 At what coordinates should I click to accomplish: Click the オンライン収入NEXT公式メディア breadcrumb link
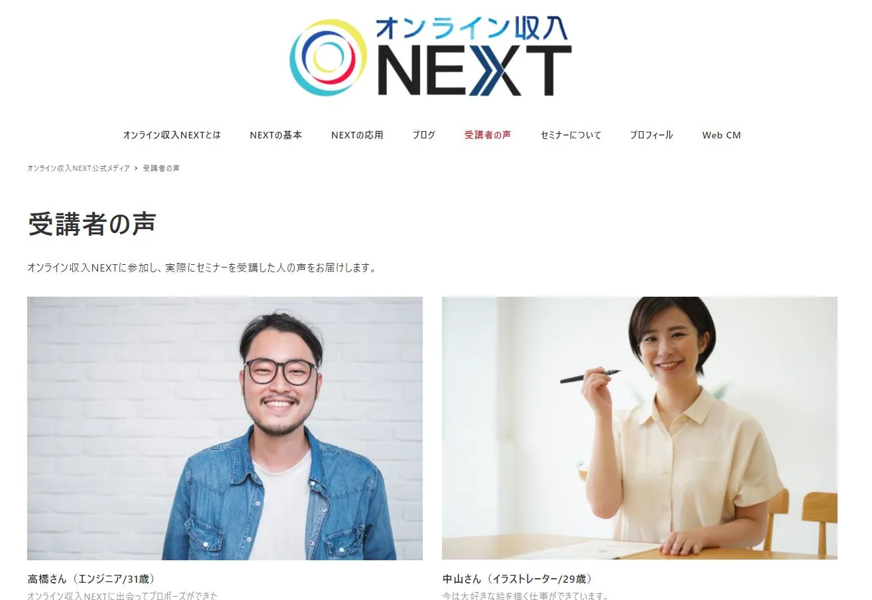(78, 168)
